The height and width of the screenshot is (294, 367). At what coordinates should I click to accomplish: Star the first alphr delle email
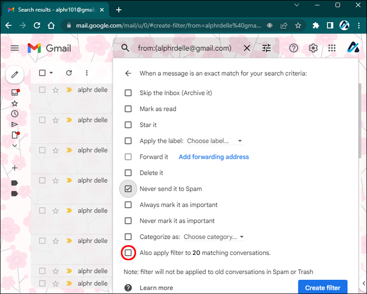tap(55, 90)
